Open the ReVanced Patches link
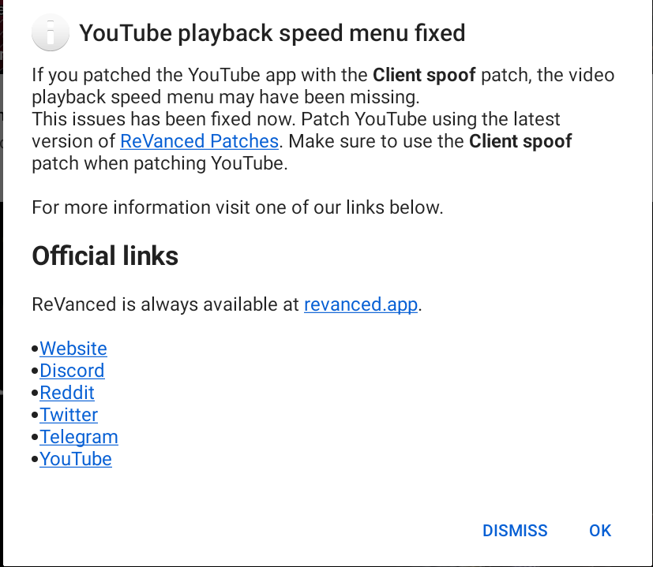The image size is (653, 567). (199, 142)
